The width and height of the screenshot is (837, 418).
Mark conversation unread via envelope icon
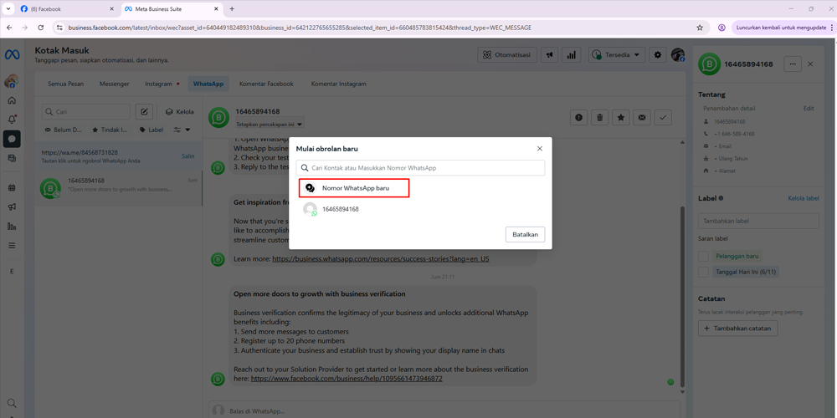(642, 118)
